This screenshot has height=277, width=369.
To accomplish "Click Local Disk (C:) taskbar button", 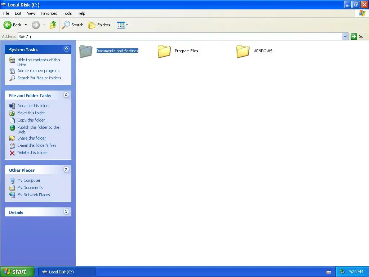I will (x=67, y=272).
